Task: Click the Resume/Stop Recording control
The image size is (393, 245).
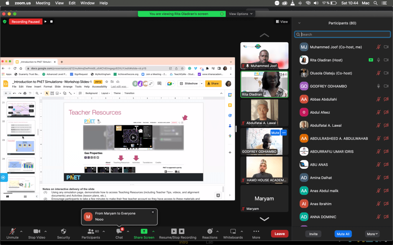Action: (178, 232)
